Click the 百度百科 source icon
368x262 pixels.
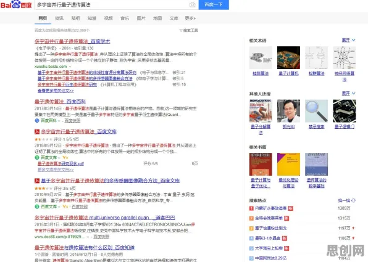point(37,121)
